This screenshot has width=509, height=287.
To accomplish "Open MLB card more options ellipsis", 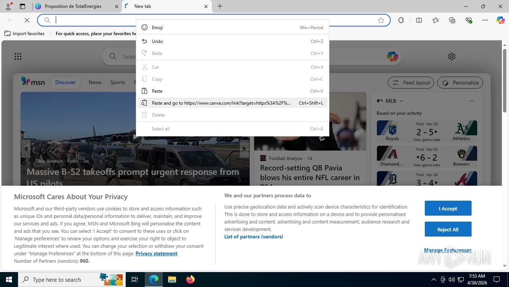I will [x=472, y=101].
